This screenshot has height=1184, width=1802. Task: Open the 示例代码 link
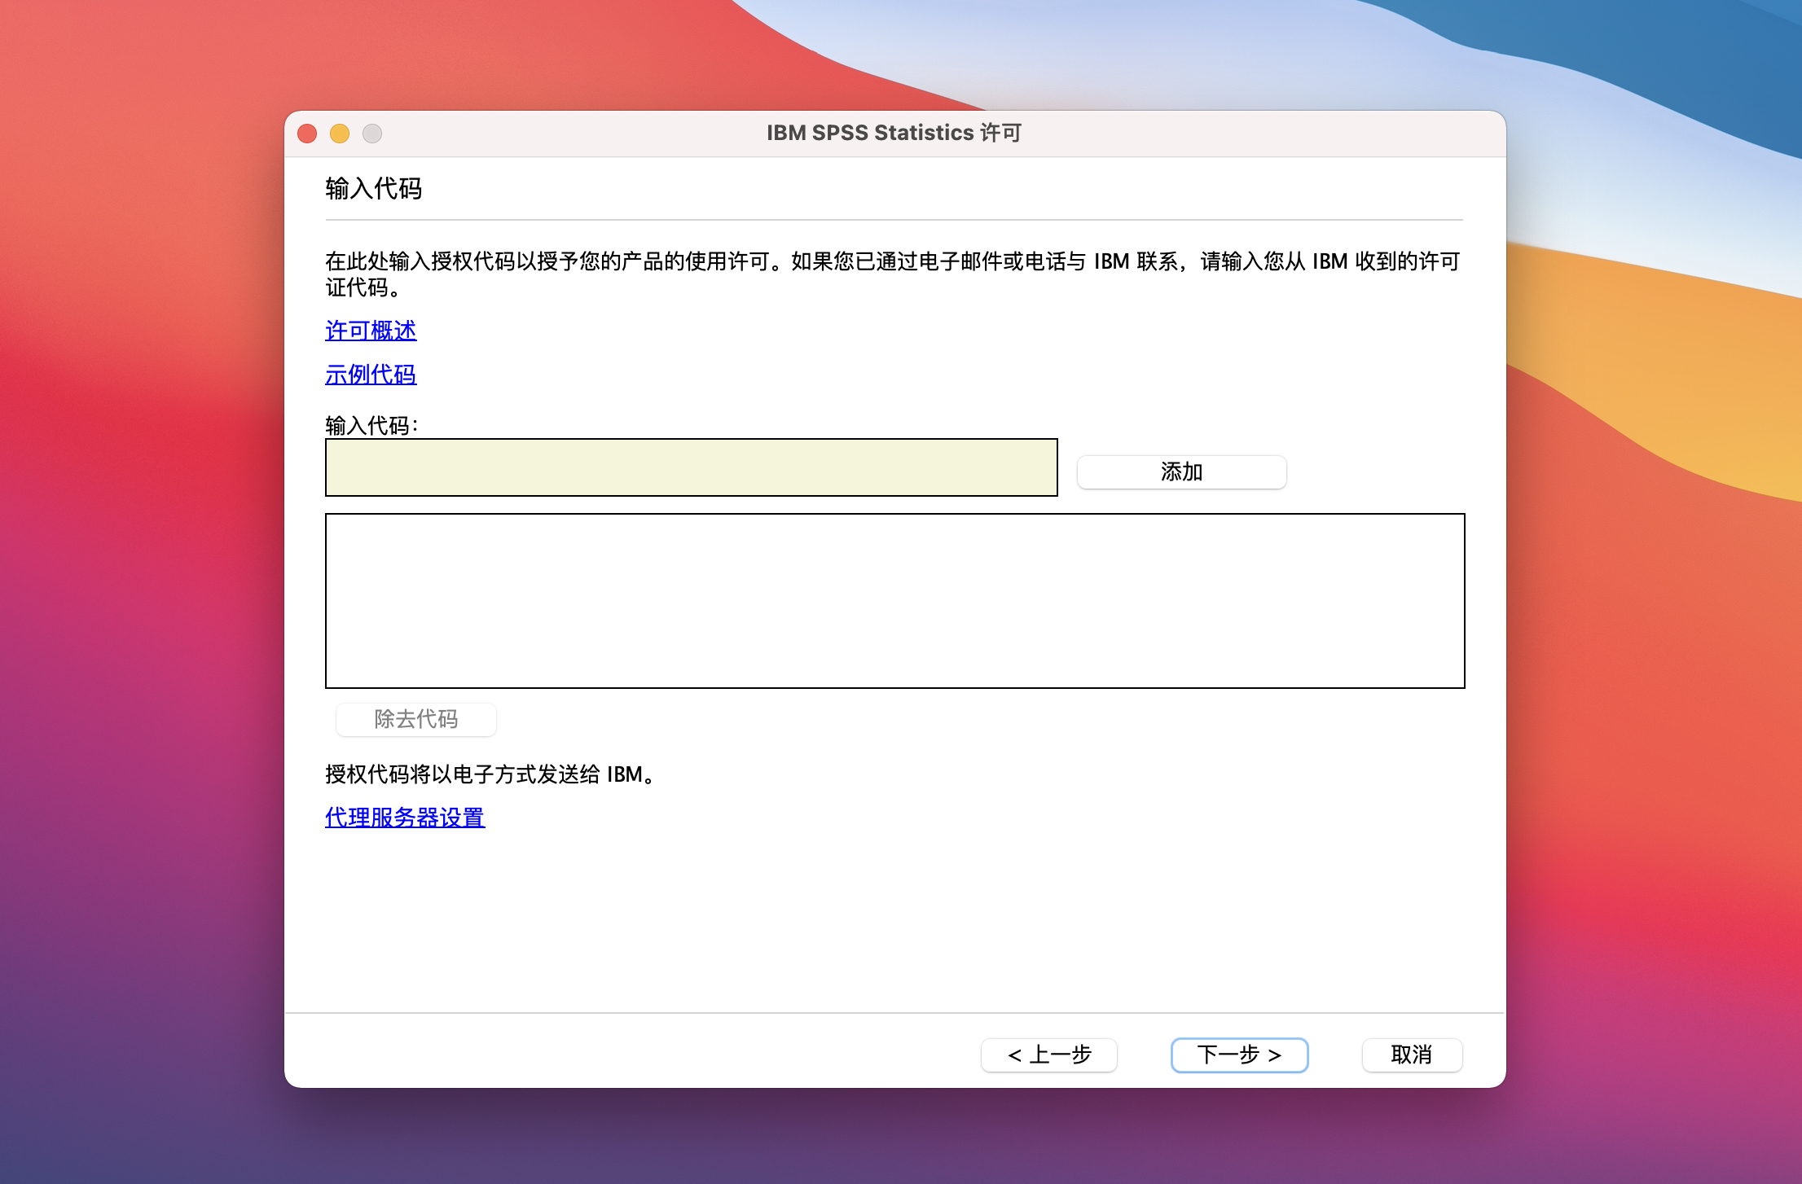(x=371, y=375)
